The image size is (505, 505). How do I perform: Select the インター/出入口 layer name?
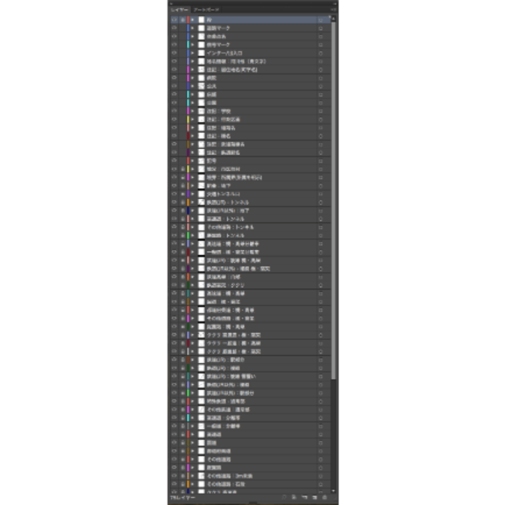(225, 53)
